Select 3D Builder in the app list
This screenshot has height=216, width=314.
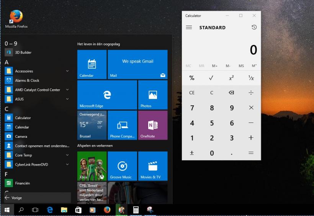pos(23,52)
